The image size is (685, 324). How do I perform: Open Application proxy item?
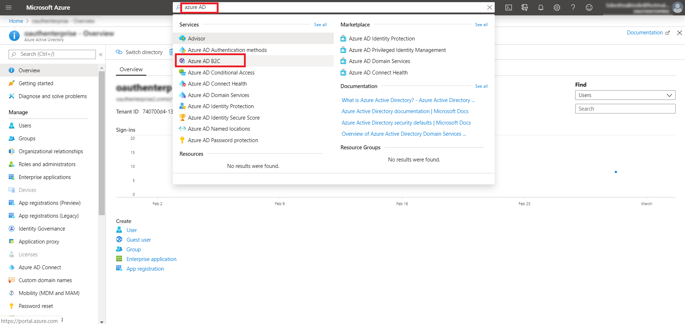[49, 241]
